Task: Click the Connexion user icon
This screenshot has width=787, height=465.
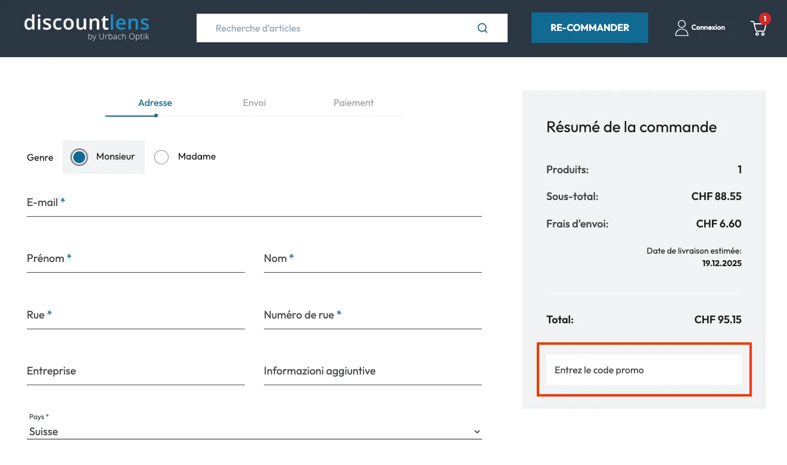Action: point(682,27)
